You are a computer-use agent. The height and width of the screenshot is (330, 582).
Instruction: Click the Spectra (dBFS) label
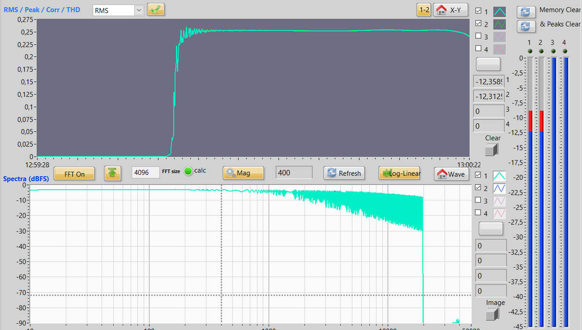click(x=26, y=179)
